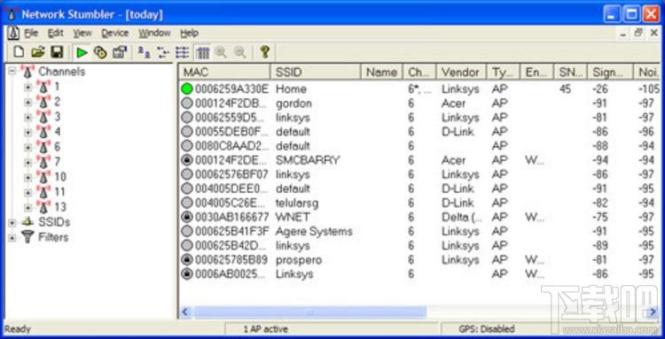
Task: Sort by the Ch... channel column header
Action: tap(419, 72)
